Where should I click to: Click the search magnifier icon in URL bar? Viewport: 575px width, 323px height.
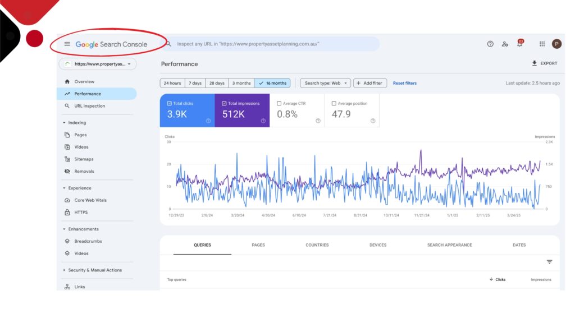coord(168,44)
